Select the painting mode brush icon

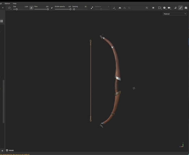(x=181, y=8)
